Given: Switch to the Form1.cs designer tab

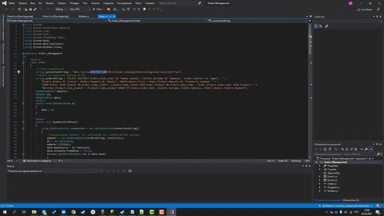Looking at the screenshot, I should [x=56, y=16].
